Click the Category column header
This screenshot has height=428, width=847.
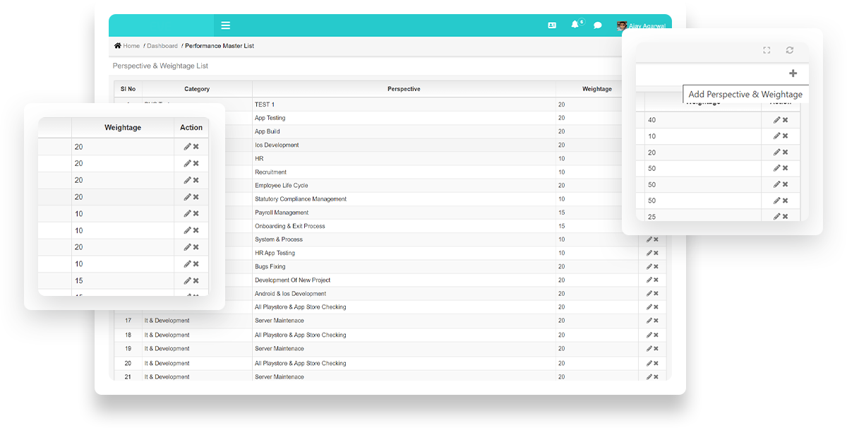tap(197, 89)
